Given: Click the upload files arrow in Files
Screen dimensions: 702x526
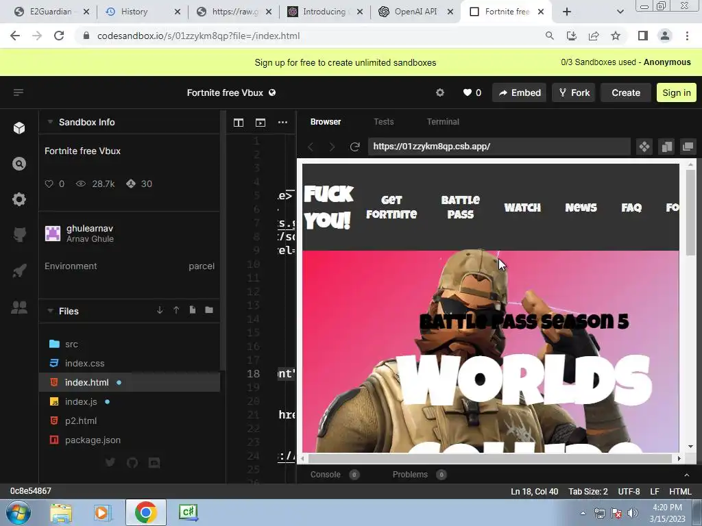Looking at the screenshot, I should (x=176, y=310).
